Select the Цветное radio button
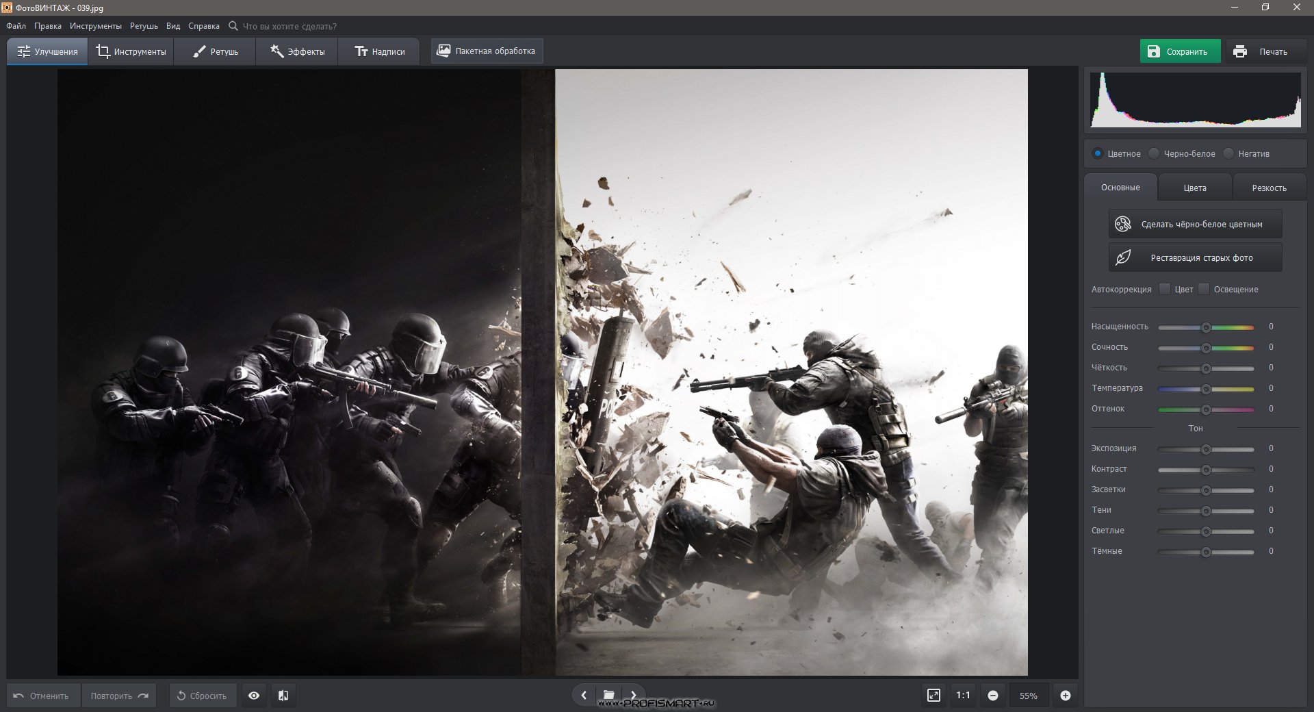Screen dimensions: 1314x712 (x=1098, y=153)
